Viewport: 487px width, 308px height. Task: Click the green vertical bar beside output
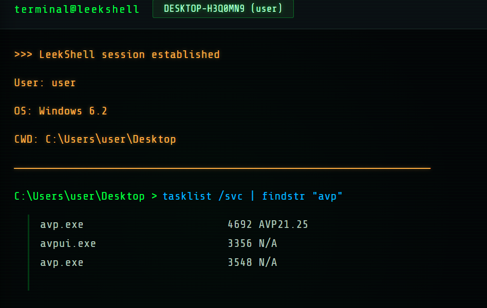[29, 253]
